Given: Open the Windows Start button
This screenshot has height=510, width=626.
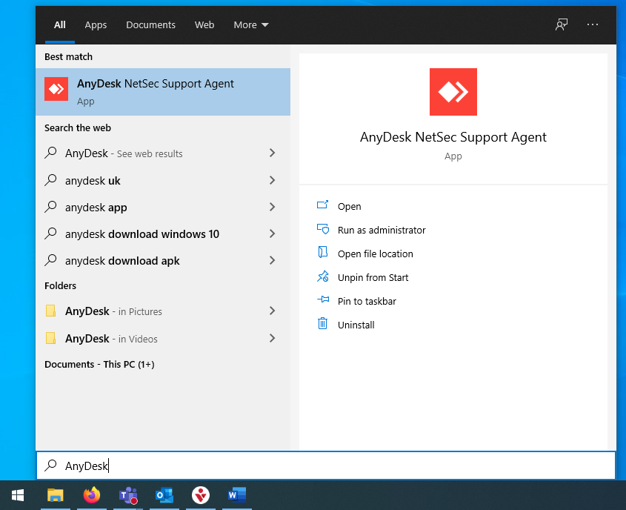Looking at the screenshot, I should click(x=18, y=495).
